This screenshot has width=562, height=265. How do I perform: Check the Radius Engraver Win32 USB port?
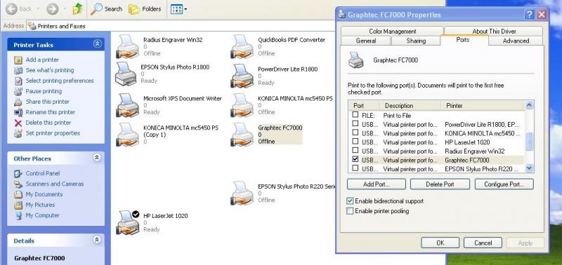click(355, 151)
